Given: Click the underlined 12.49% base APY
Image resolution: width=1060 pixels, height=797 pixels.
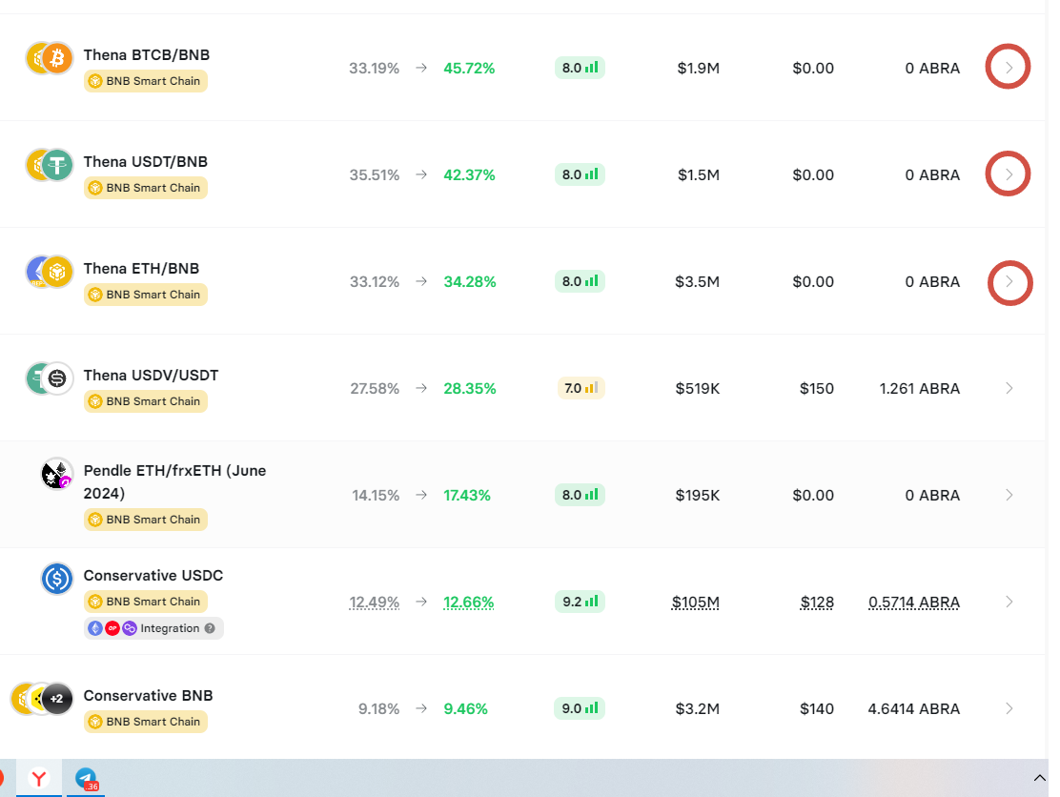Looking at the screenshot, I should click(375, 603).
